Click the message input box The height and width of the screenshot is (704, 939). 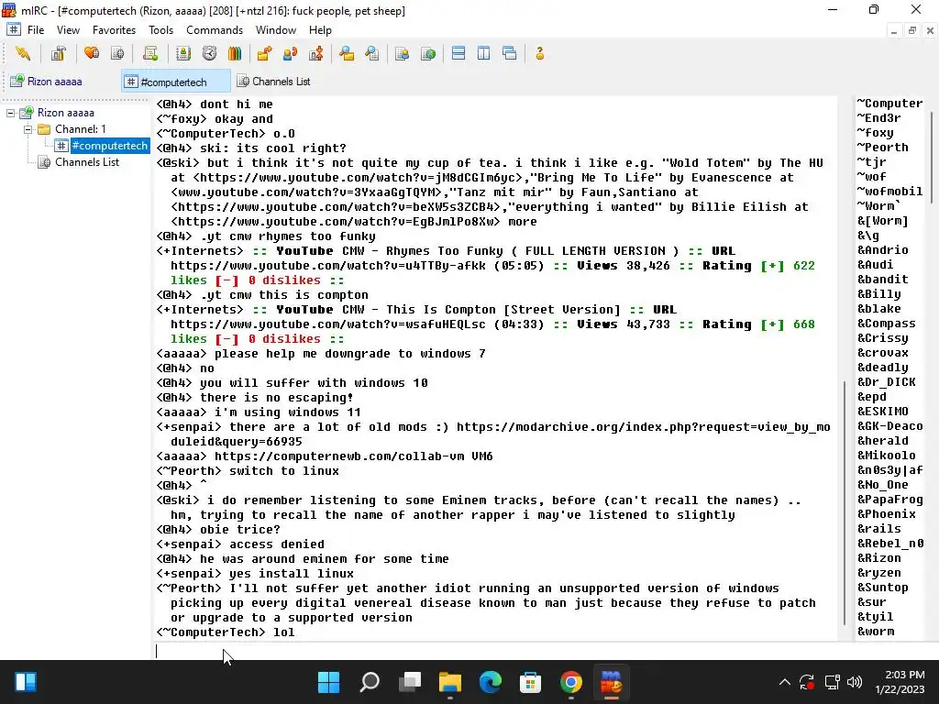tap(494, 651)
